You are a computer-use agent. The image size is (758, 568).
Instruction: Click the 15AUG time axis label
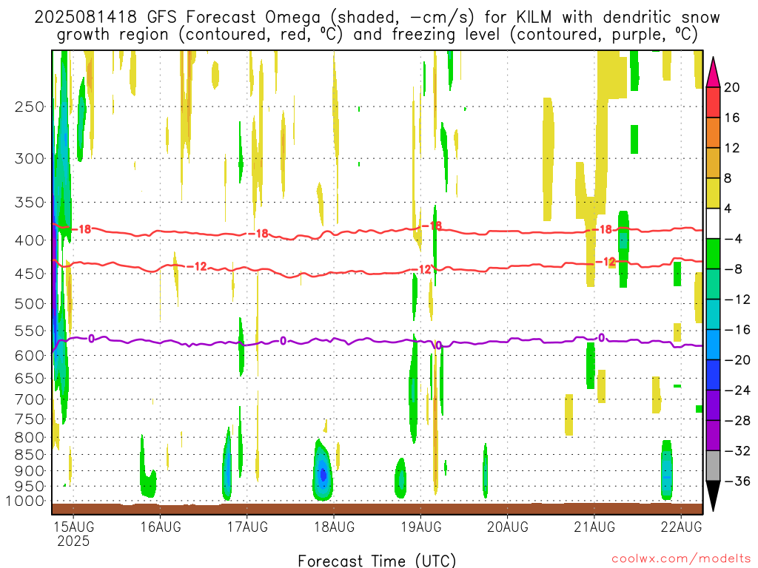tap(73, 527)
